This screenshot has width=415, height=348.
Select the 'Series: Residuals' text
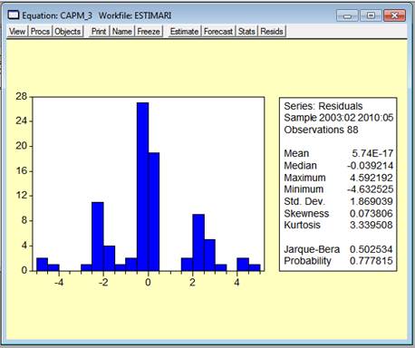click(x=323, y=106)
